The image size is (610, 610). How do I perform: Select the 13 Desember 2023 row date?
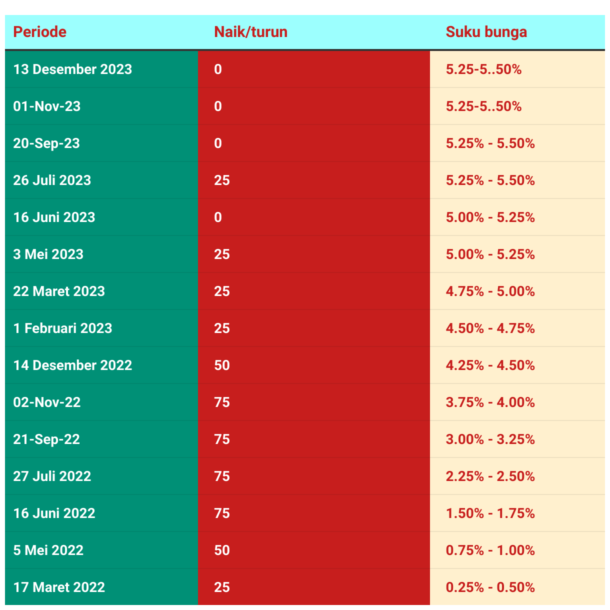pyautogui.click(x=72, y=69)
